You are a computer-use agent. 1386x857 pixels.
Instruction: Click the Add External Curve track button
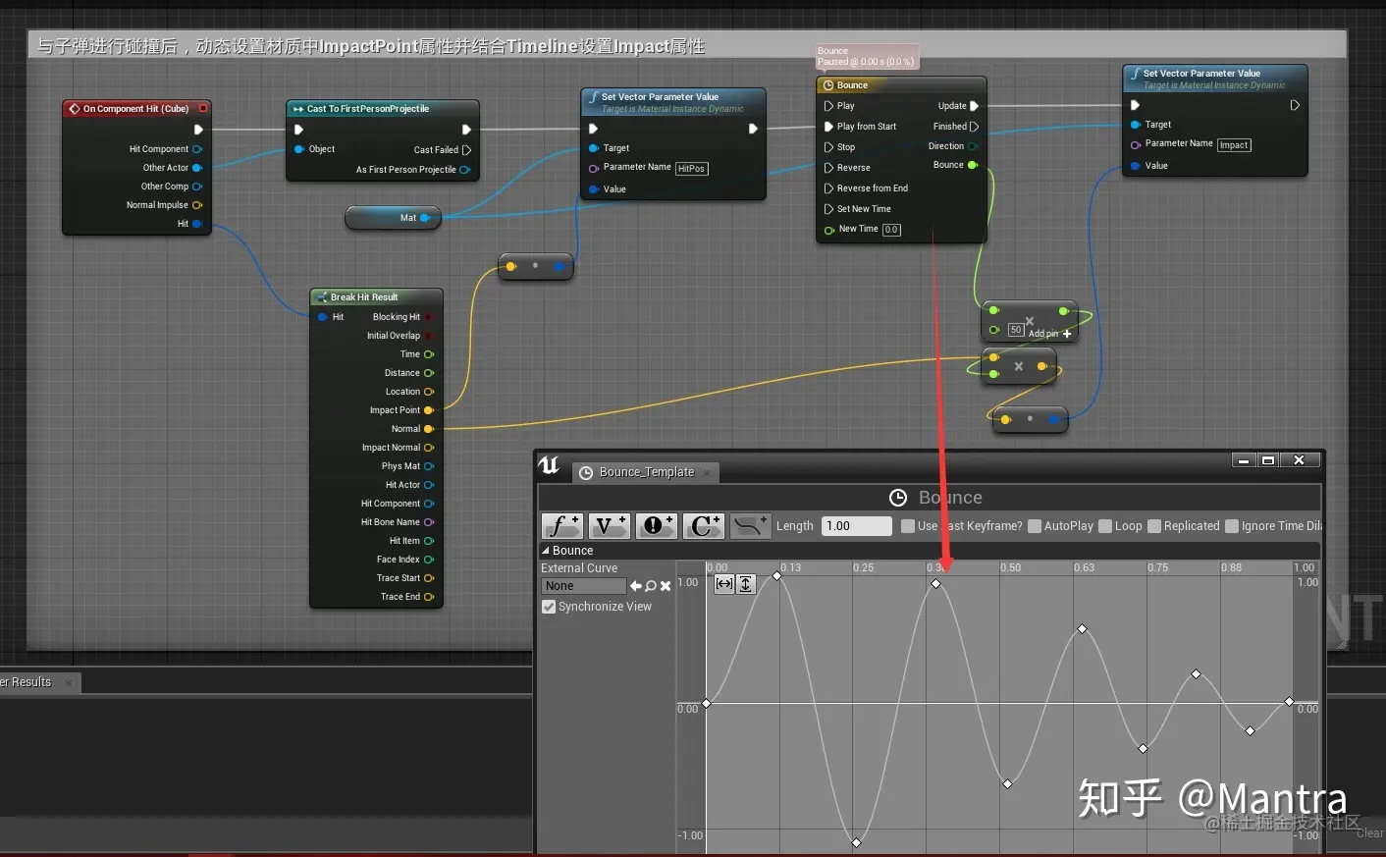[x=750, y=526]
